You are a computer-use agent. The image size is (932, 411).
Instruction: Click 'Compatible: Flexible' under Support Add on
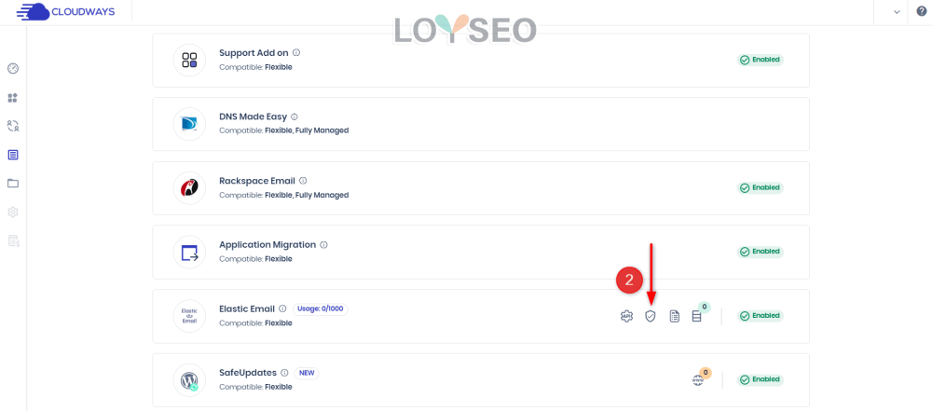[x=255, y=66]
